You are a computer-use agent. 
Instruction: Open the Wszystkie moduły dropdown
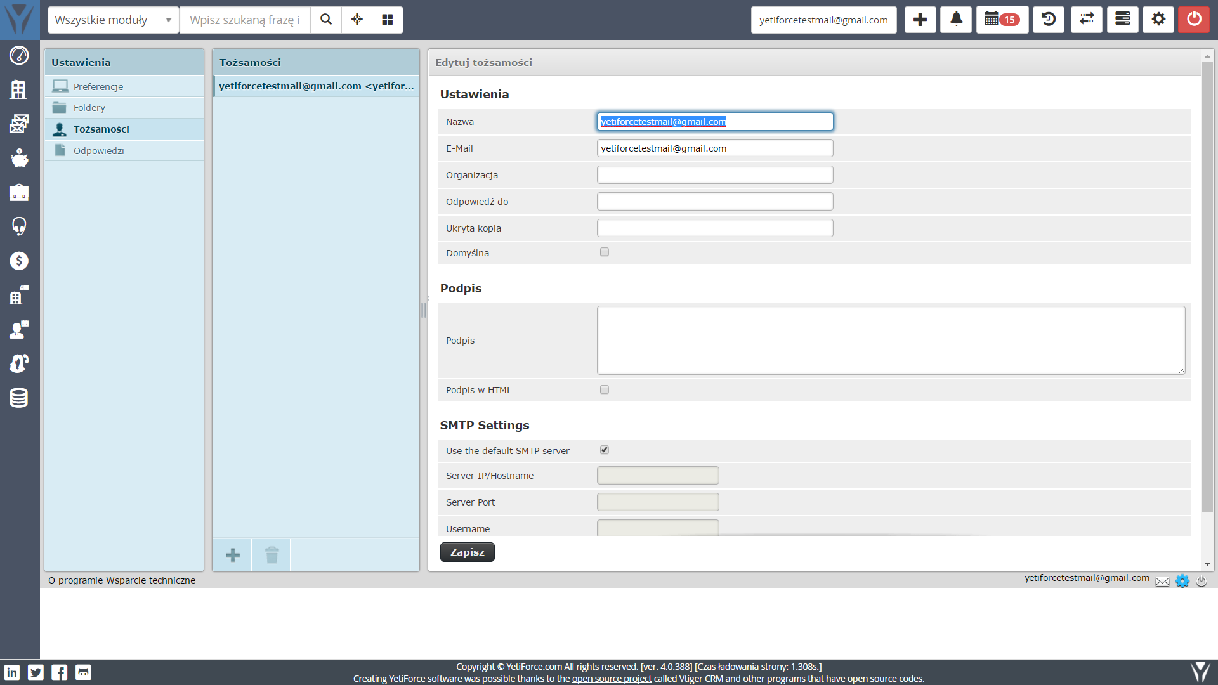pyautogui.click(x=114, y=20)
